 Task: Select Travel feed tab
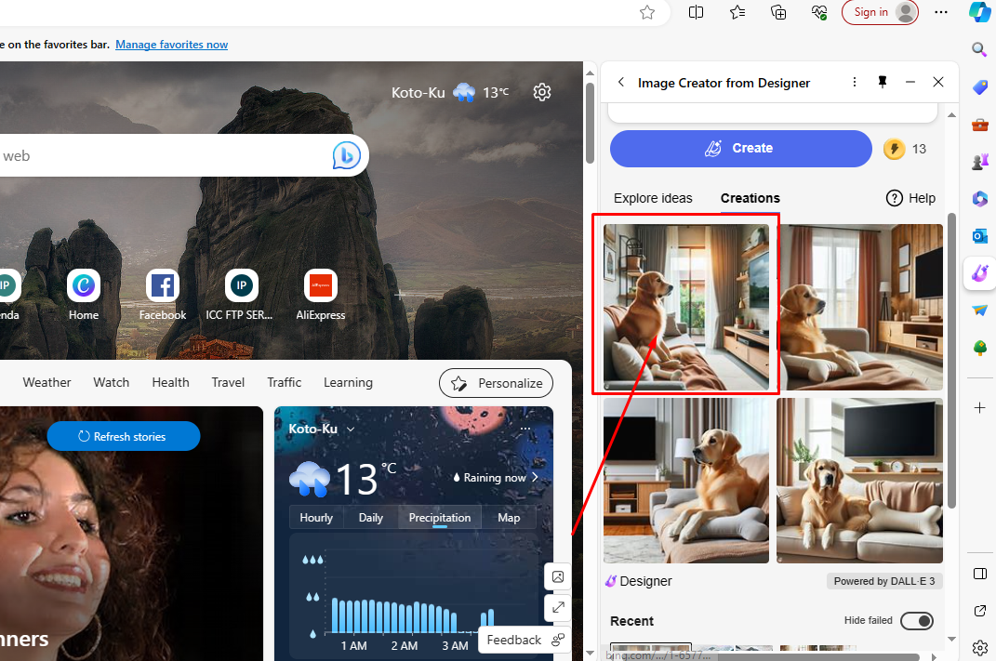(228, 382)
